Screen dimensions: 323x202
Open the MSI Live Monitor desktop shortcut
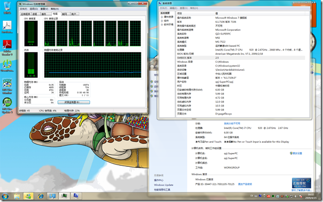(x=7, y=86)
